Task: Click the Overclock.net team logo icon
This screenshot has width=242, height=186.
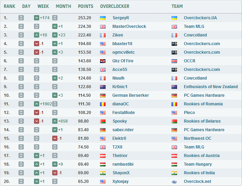Action: coord(174,182)
